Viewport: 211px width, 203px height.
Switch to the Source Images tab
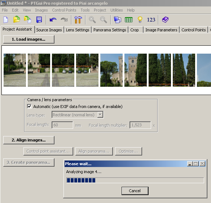click(x=49, y=30)
